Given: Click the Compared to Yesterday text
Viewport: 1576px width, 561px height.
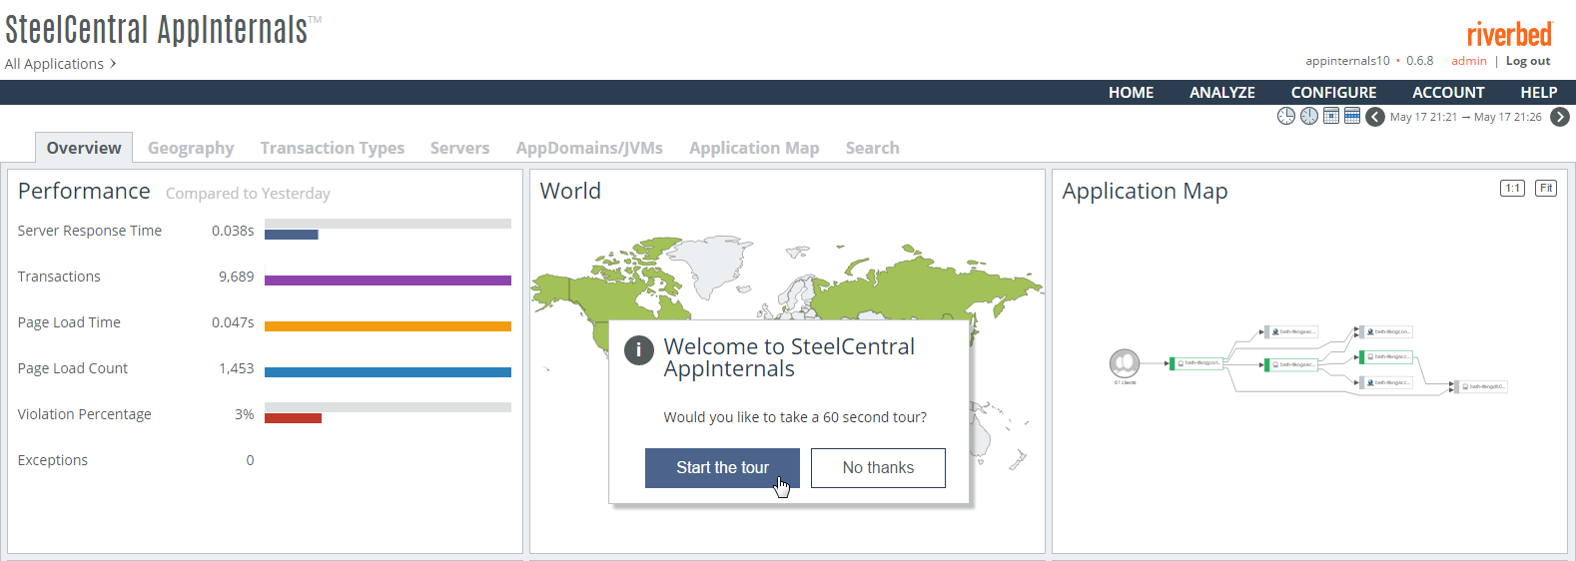Looking at the screenshot, I should pos(248,194).
